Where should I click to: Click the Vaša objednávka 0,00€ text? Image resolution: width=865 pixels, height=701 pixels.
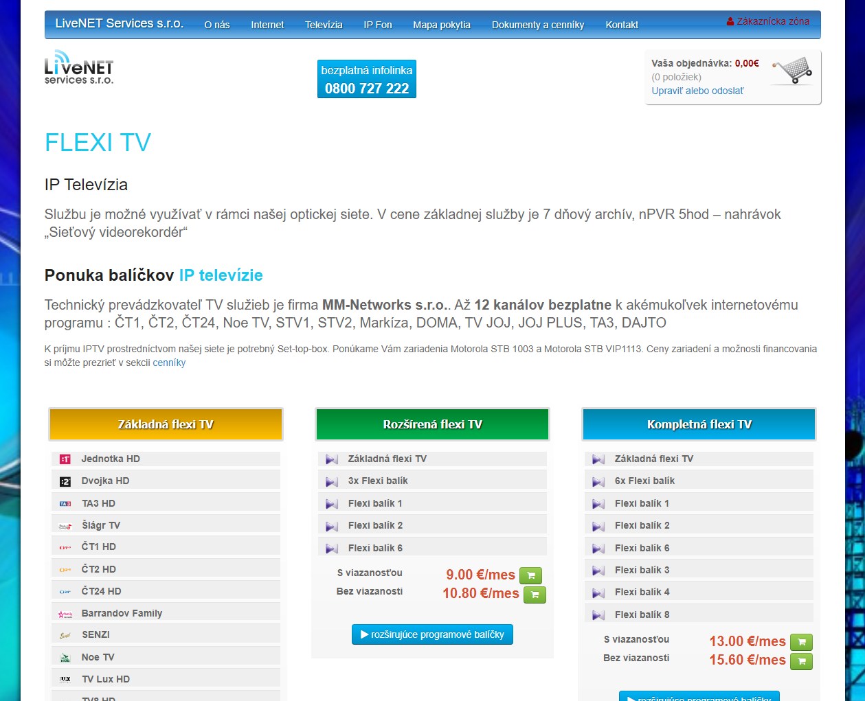705,63
